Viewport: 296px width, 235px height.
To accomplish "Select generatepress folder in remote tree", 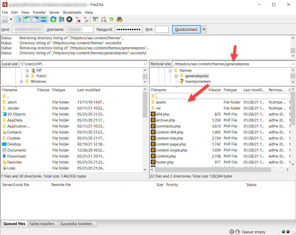I will [x=197, y=76].
